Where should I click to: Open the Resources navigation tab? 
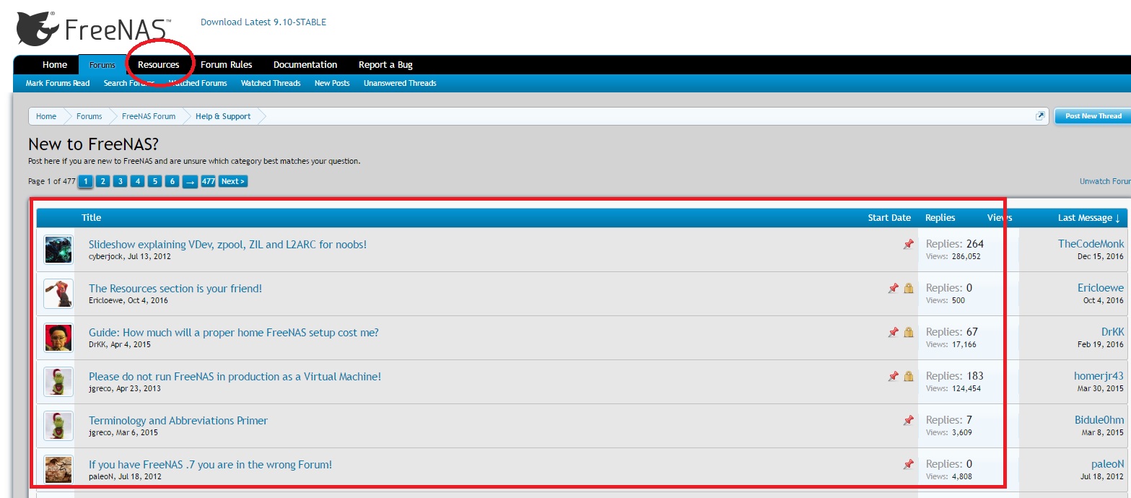coord(159,65)
